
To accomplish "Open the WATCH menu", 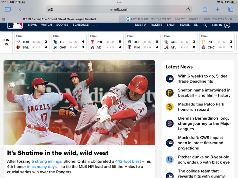I will point(47,25).
